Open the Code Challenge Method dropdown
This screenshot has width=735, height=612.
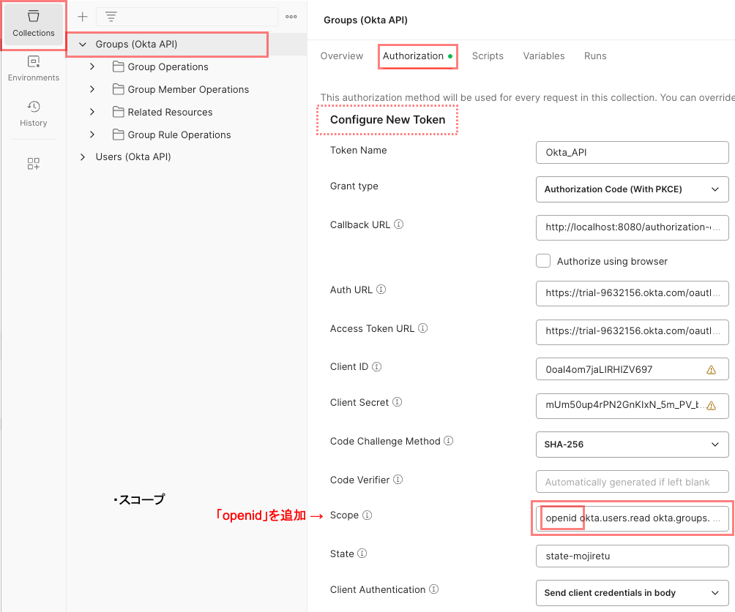click(632, 445)
